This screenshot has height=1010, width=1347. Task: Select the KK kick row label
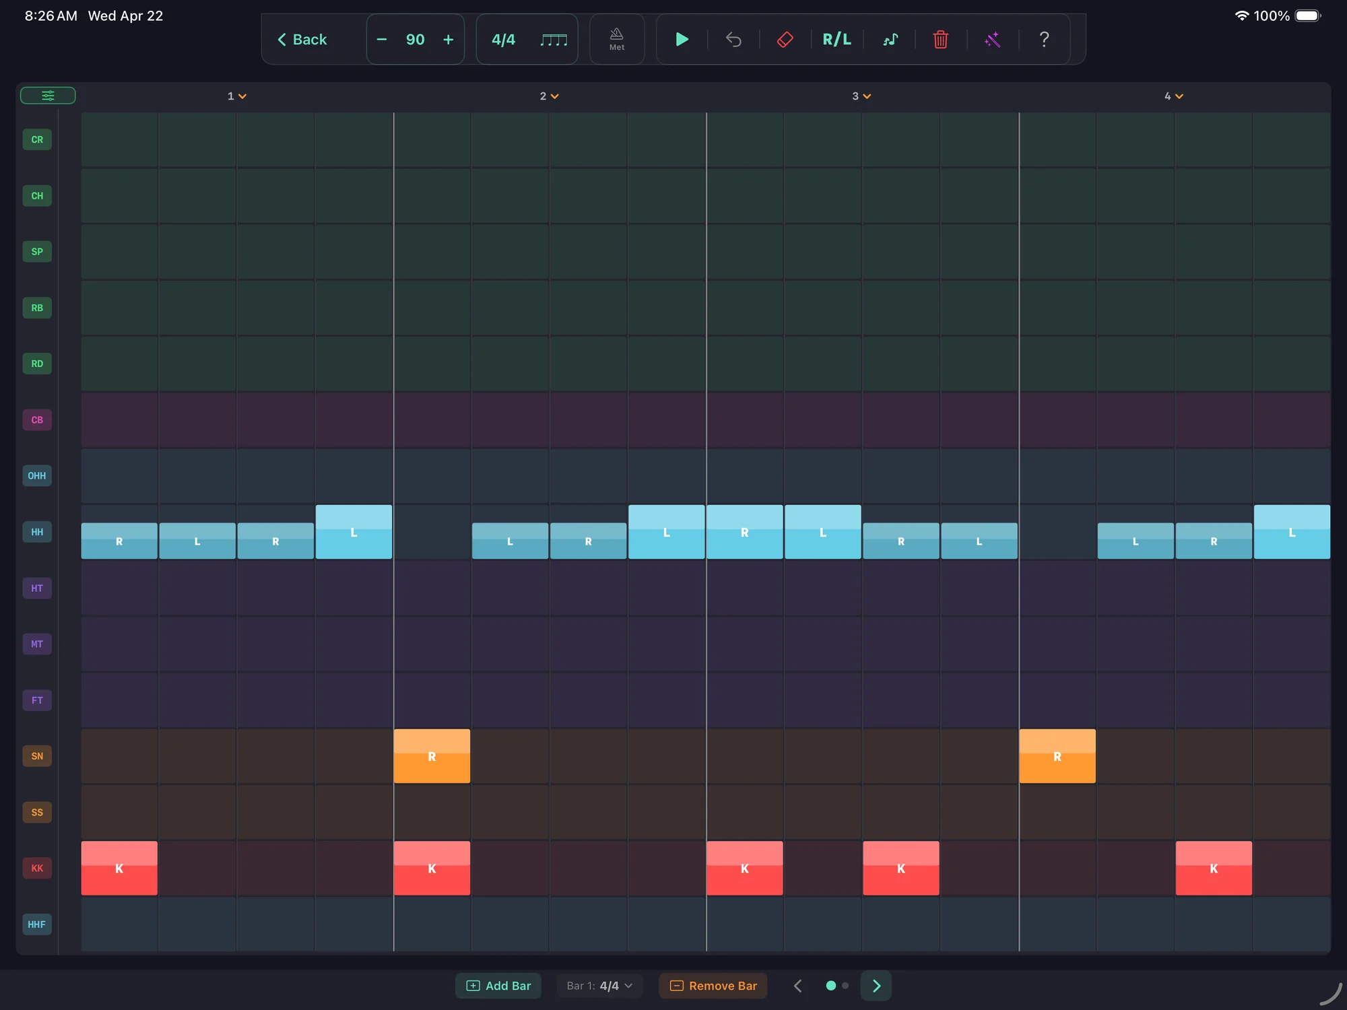[x=37, y=869]
